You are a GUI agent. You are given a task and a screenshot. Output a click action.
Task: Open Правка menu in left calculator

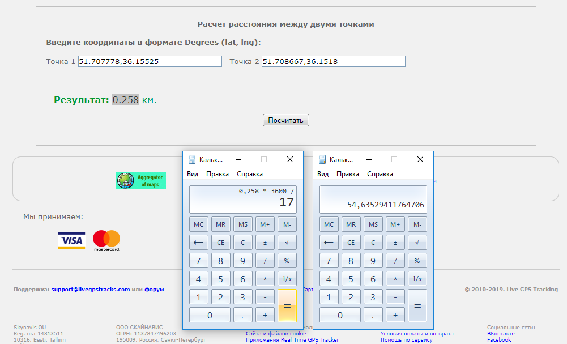218,174
